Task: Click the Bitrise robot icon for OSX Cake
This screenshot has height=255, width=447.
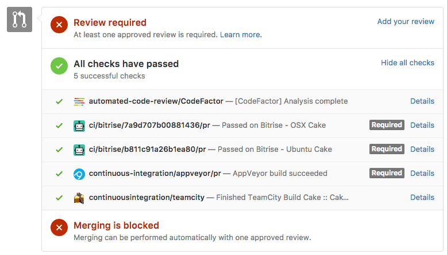Action: point(79,125)
